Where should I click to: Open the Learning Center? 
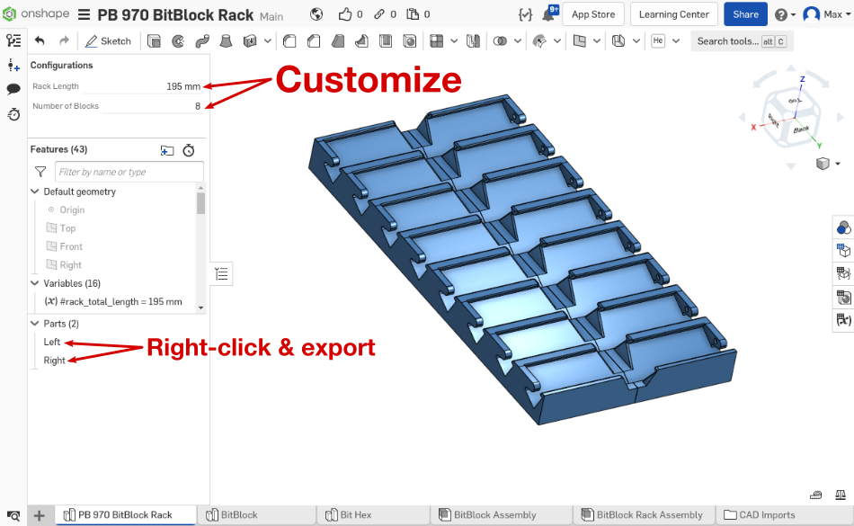click(x=673, y=14)
